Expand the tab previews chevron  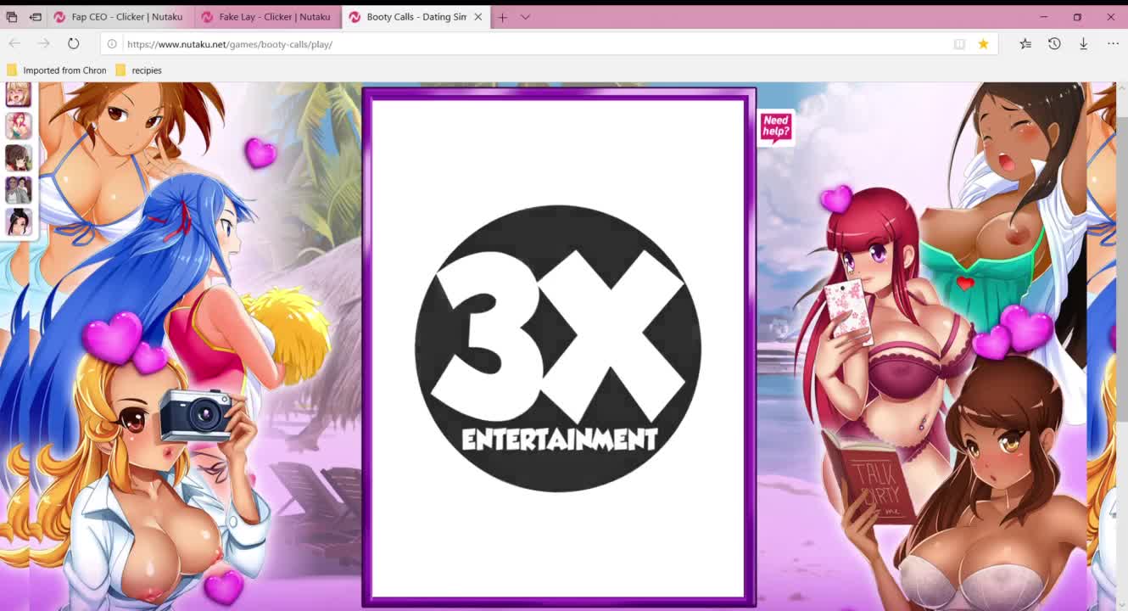[x=526, y=17]
